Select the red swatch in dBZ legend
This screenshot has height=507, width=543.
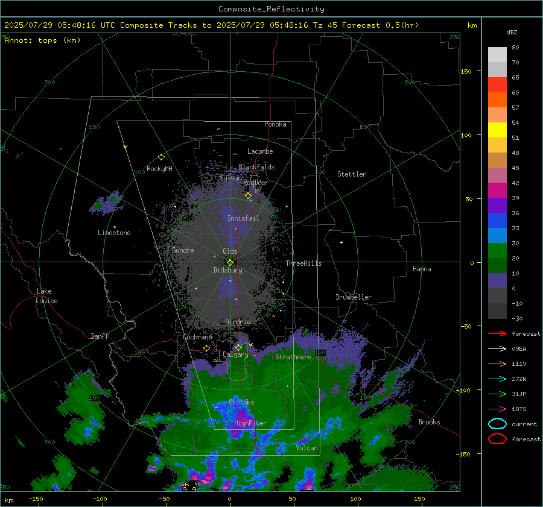tap(497, 85)
